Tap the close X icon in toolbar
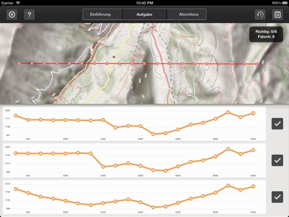This screenshot has width=289, height=217. [12, 14]
